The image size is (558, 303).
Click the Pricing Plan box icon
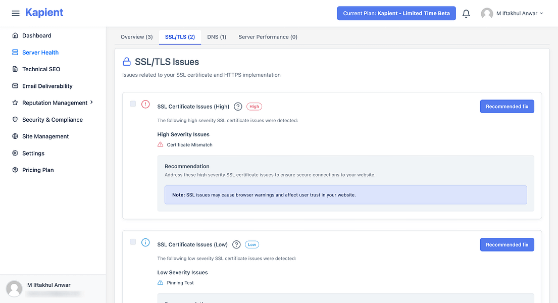tap(15, 170)
